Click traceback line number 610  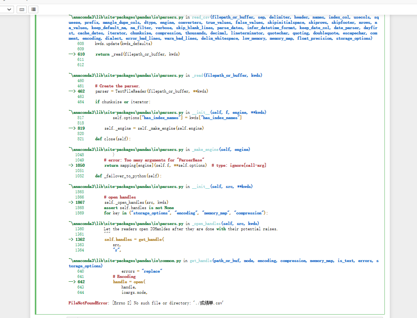tap(81, 54)
